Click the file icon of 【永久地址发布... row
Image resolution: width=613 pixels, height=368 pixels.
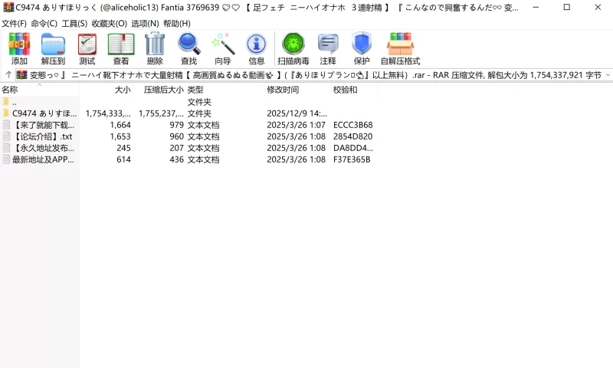[6, 148]
